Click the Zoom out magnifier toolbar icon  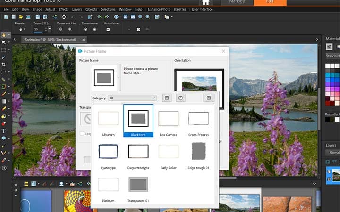[x=140, y=17]
